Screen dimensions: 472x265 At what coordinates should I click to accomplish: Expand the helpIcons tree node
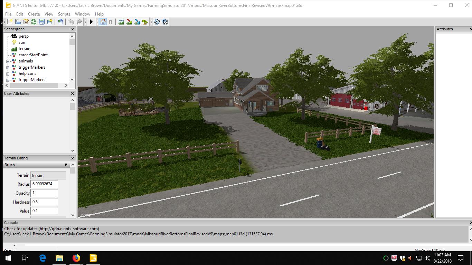tap(8, 74)
